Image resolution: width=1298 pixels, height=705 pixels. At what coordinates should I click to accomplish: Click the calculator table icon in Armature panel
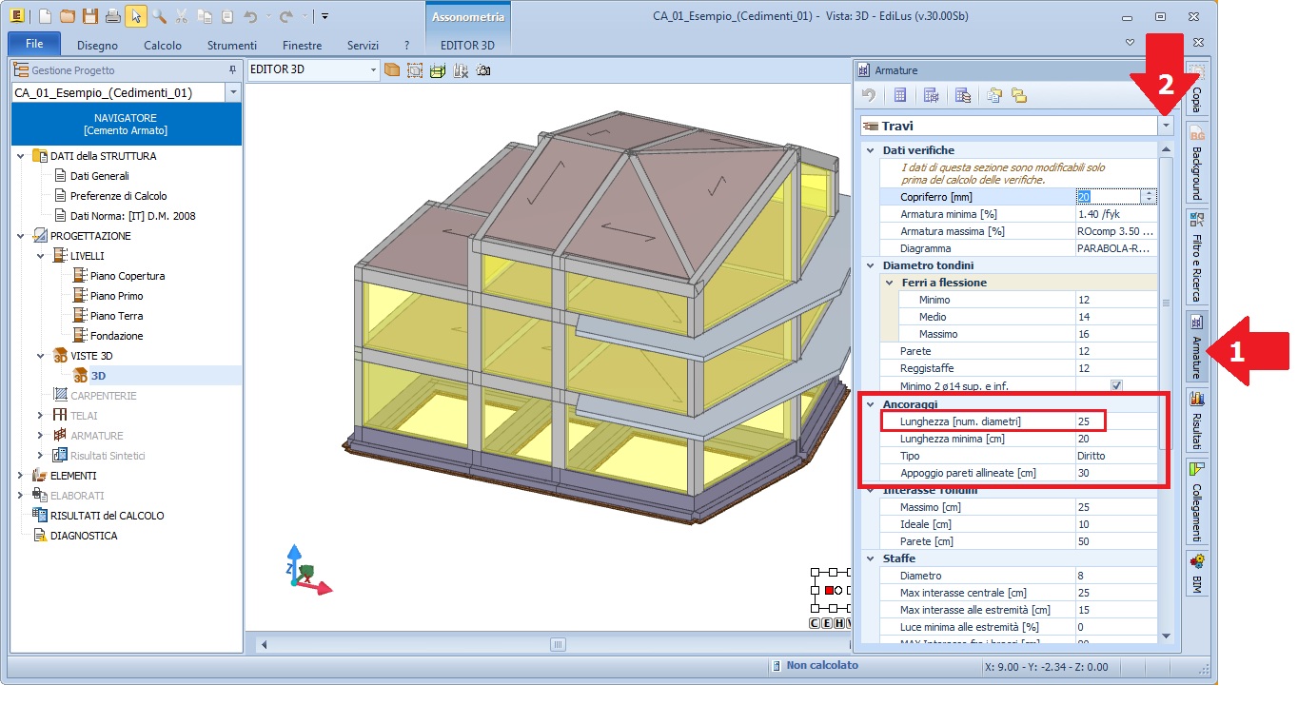[x=899, y=95]
